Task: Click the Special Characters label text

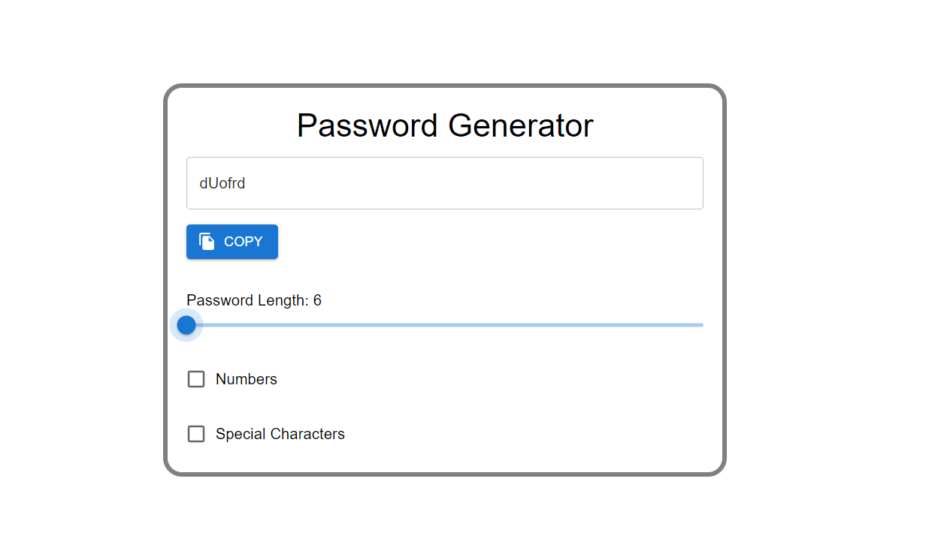Action: coord(280,434)
